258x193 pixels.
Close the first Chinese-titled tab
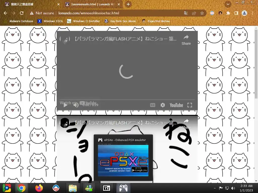click(58, 4)
